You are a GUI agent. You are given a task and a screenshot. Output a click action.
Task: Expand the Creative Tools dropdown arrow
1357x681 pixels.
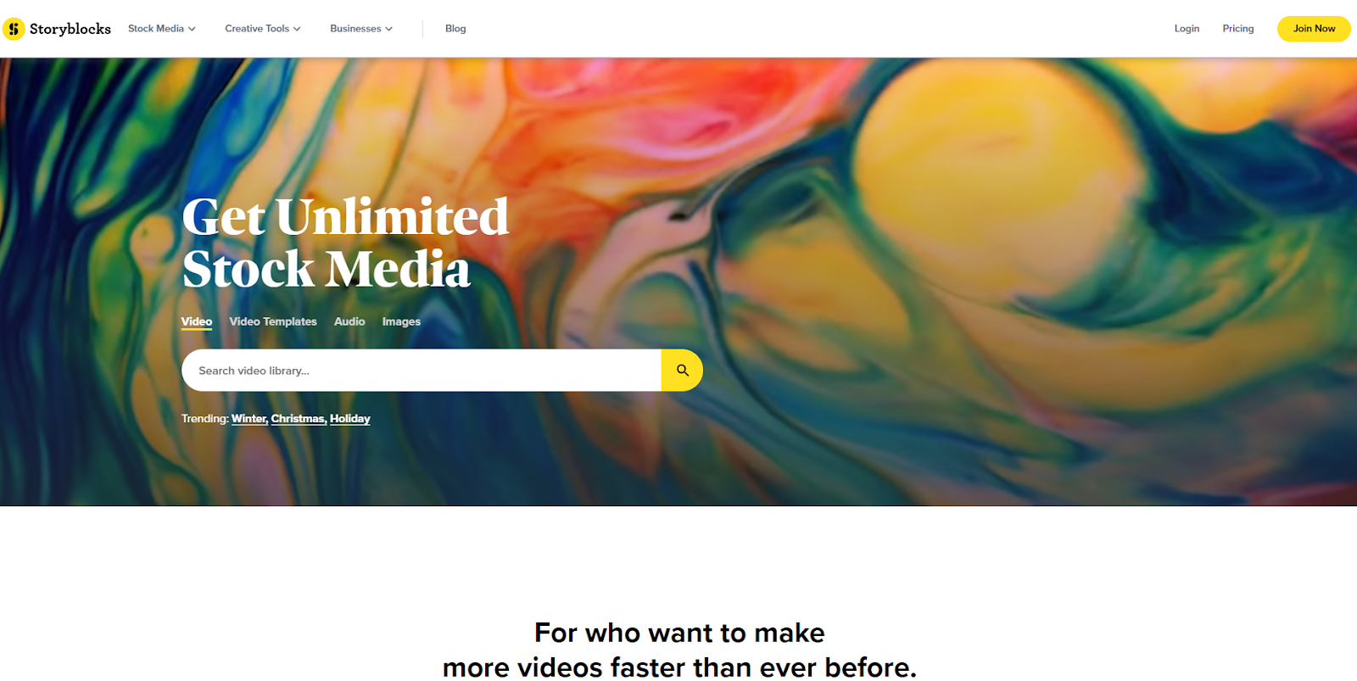tap(297, 29)
